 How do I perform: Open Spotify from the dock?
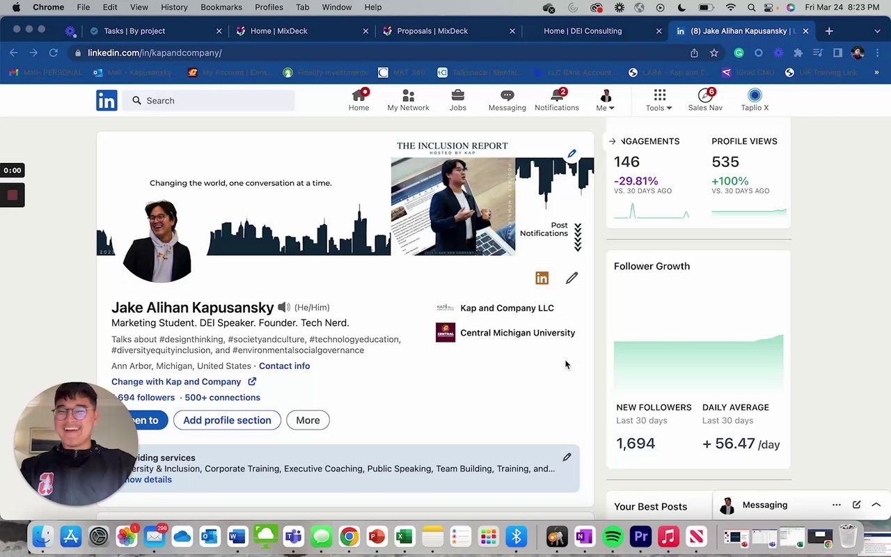[613, 537]
